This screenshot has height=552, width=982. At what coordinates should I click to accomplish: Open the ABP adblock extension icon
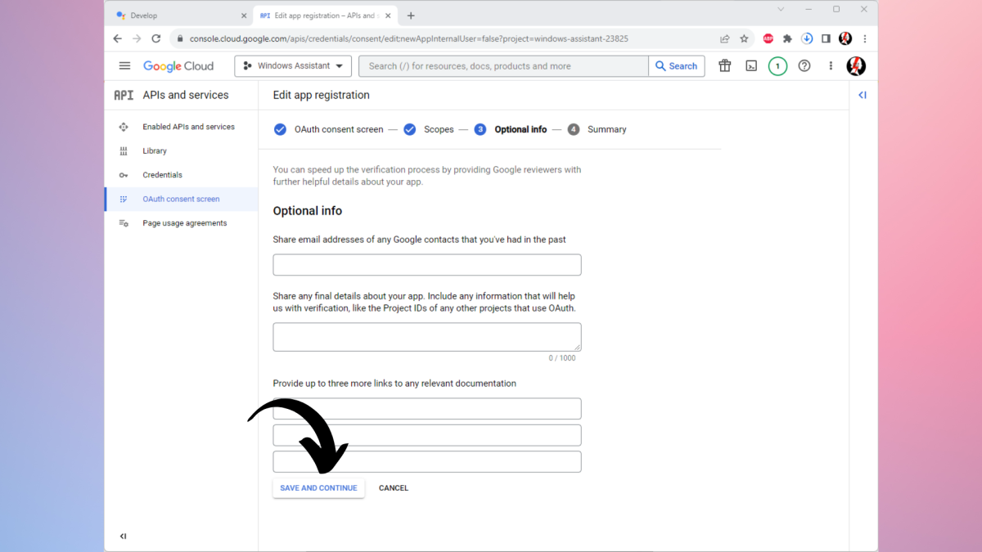(768, 38)
